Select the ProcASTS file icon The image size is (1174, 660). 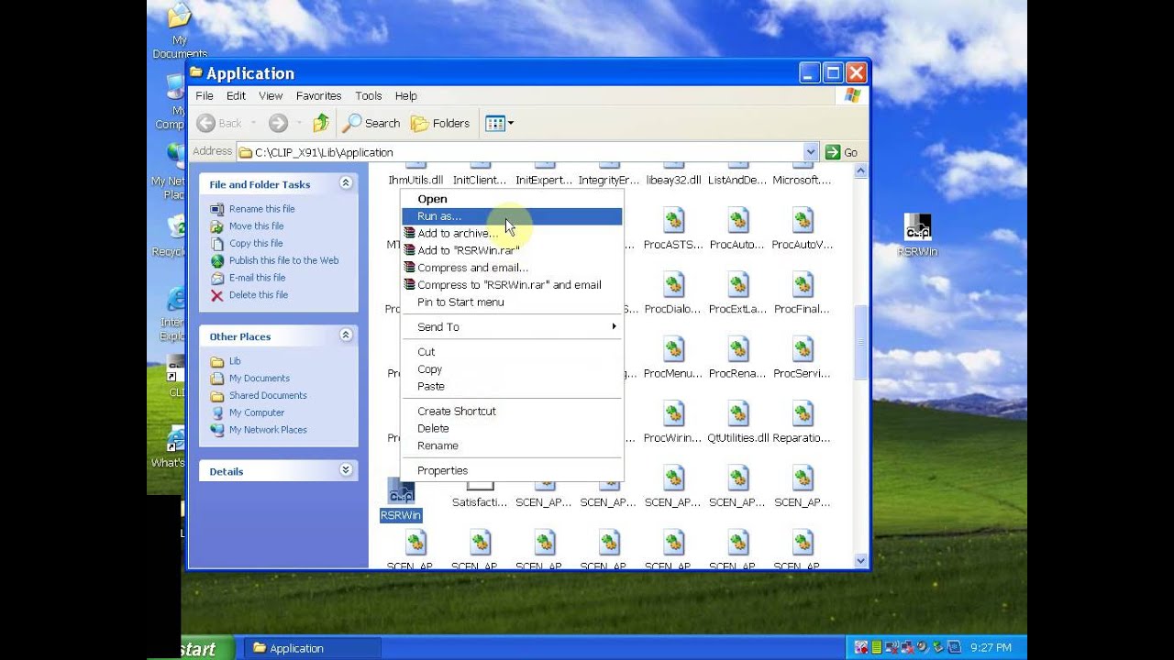pos(674,221)
